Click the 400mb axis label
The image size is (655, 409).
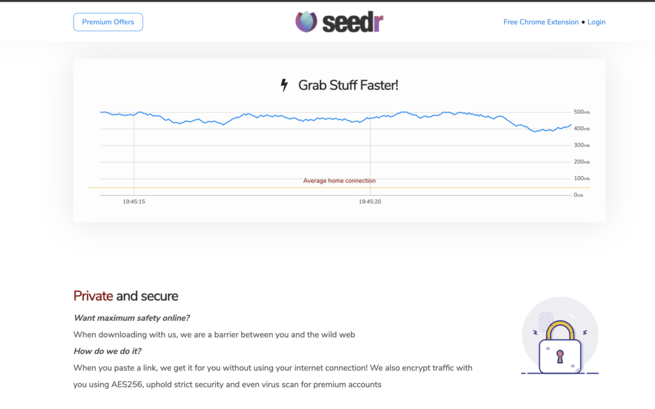(x=581, y=128)
